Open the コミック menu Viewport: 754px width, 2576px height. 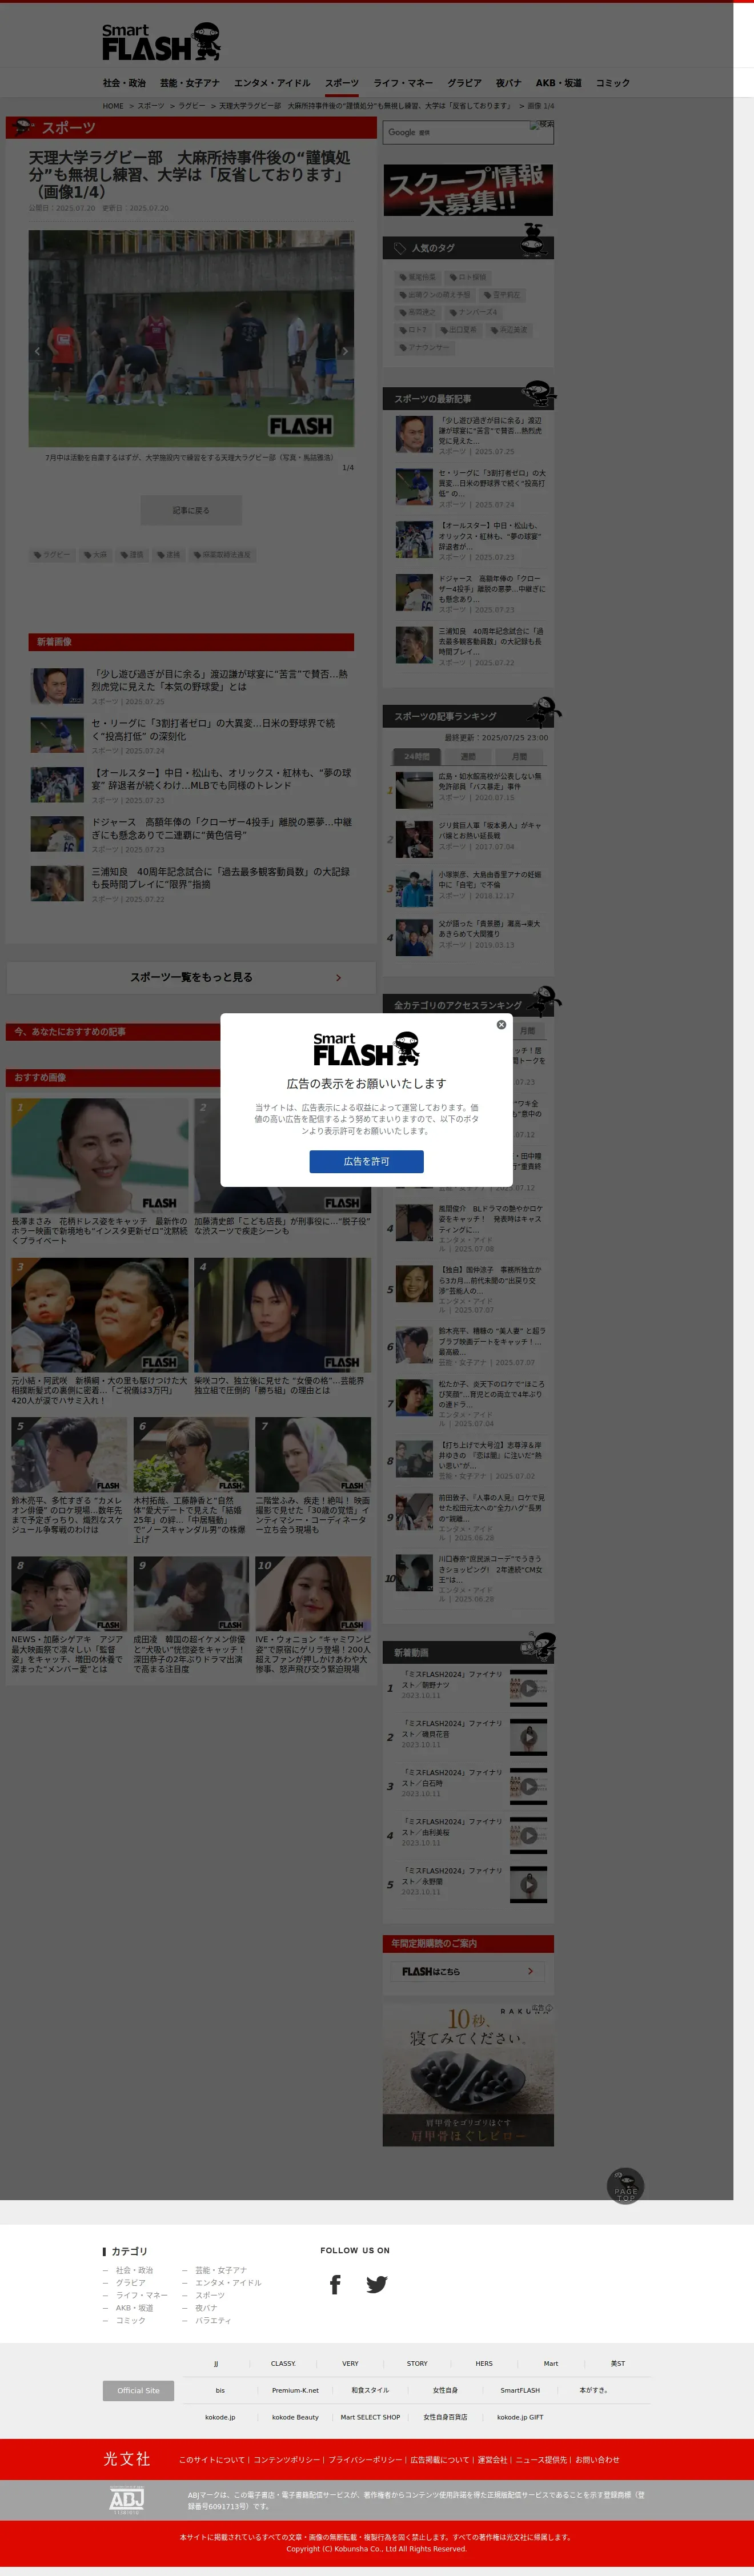(x=613, y=83)
